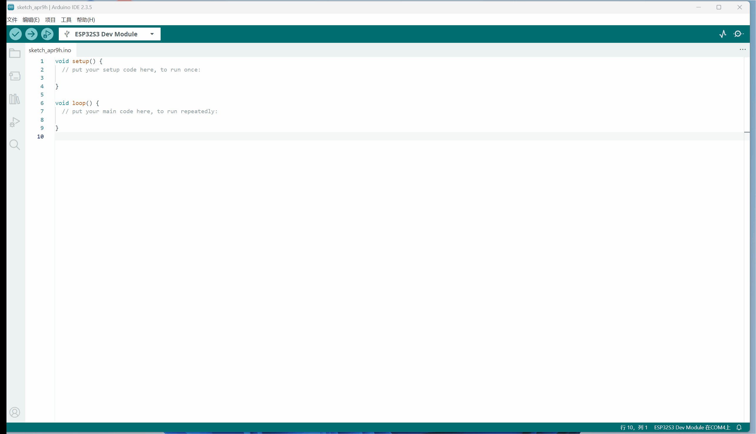Open the 工具 menu
Screen dimensions: 756x434
(x=66, y=20)
